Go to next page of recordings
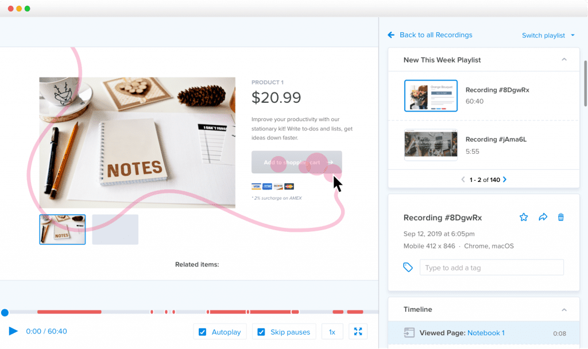The image size is (588, 349). coord(504,179)
